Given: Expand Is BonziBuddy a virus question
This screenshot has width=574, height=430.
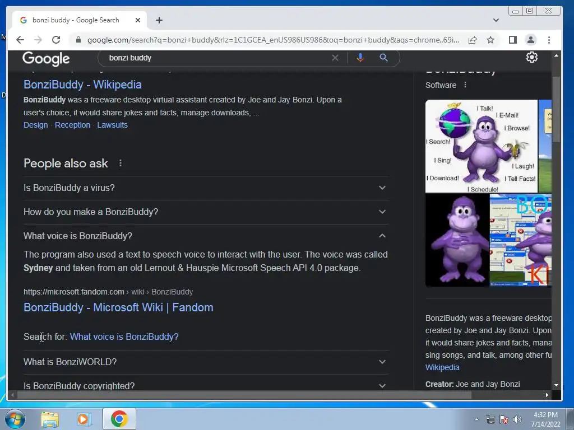Looking at the screenshot, I should (206, 188).
